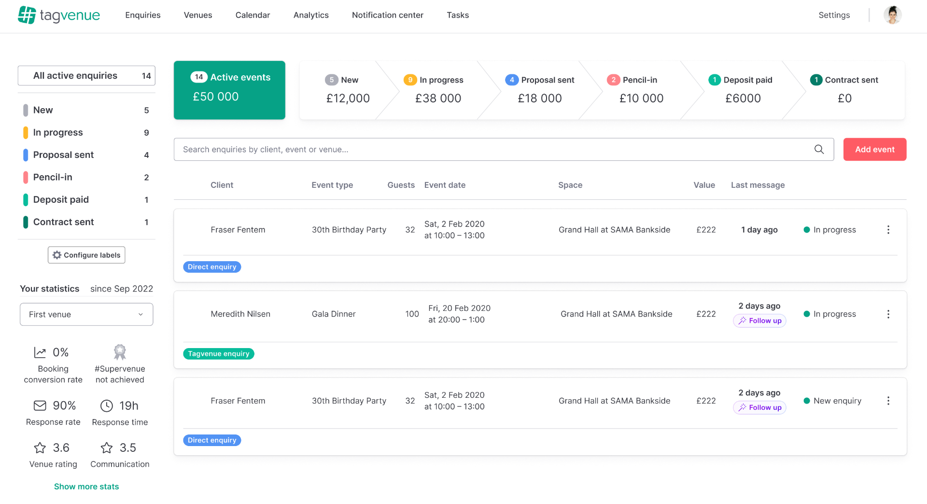Image resolution: width=927 pixels, height=504 pixels.
Task: Open the three-dot menu on the New enquiry row
Action: (888, 401)
